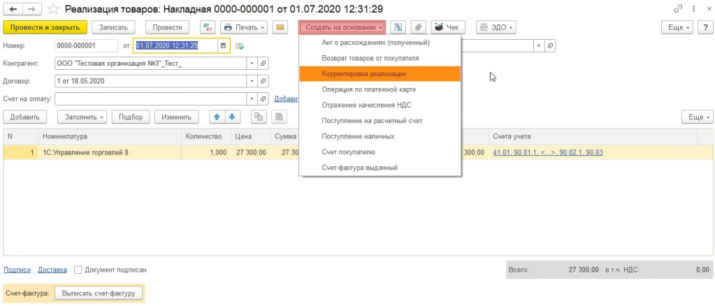Open the Контрагент record with its open button

[263, 64]
